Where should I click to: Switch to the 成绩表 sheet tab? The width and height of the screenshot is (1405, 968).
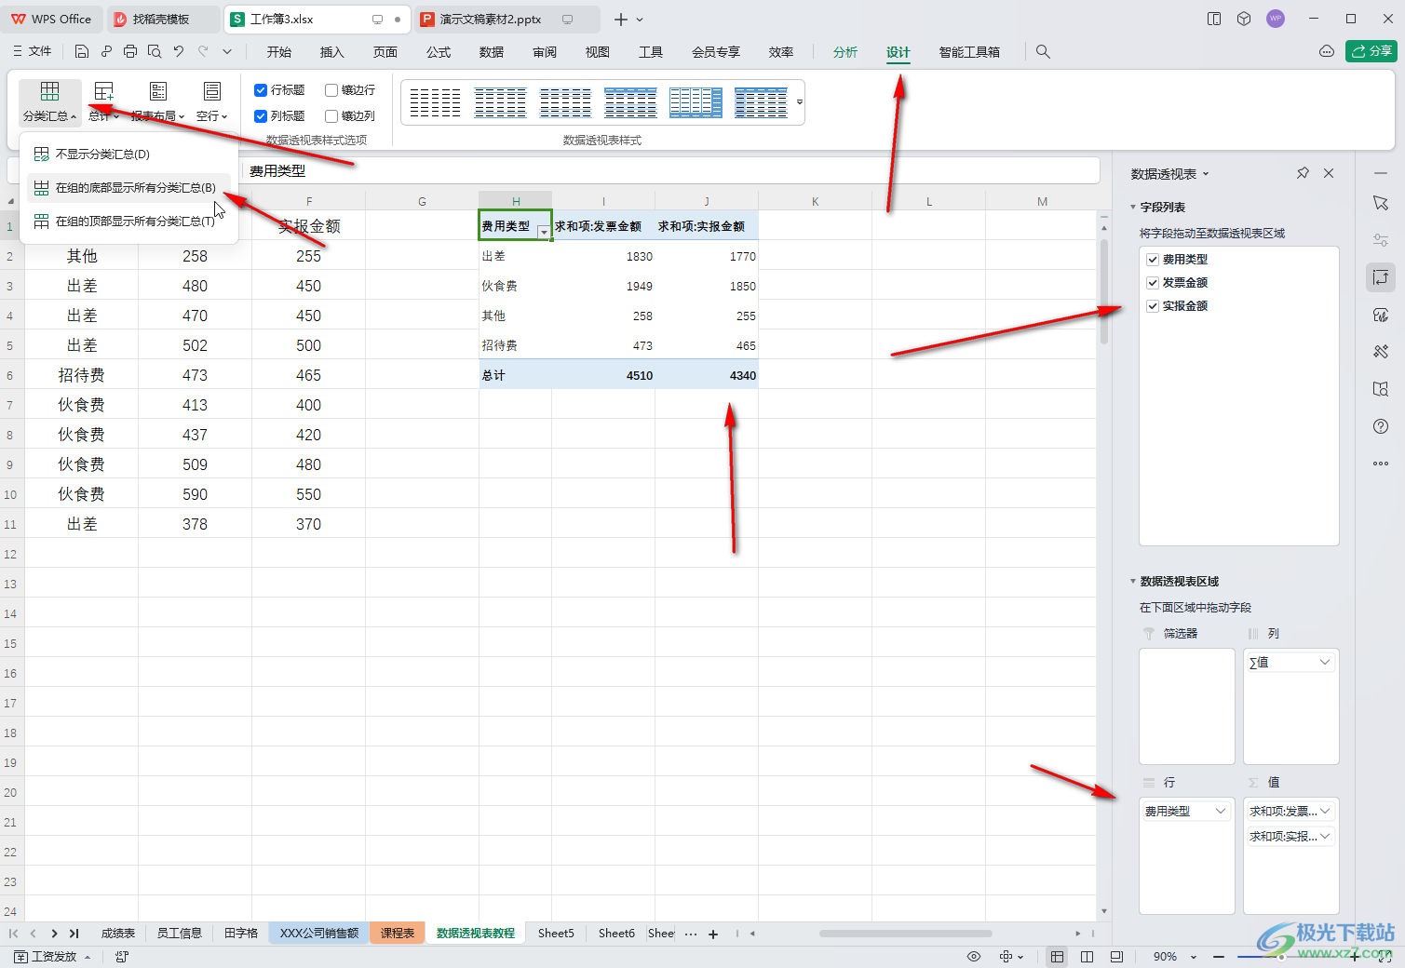(x=118, y=934)
